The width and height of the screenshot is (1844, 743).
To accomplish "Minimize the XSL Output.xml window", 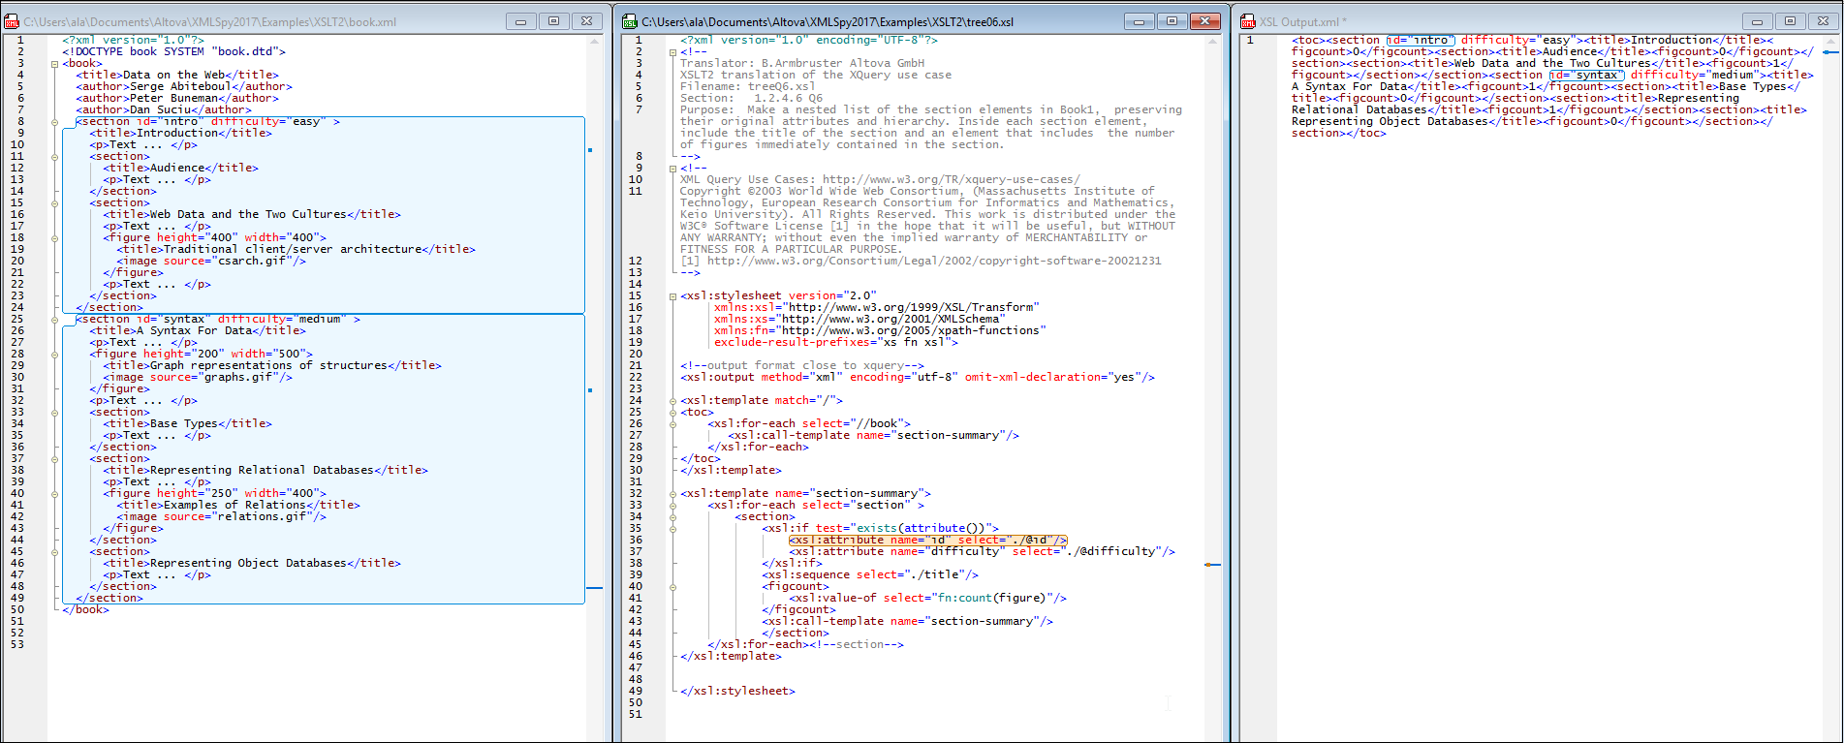I will point(1757,21).
